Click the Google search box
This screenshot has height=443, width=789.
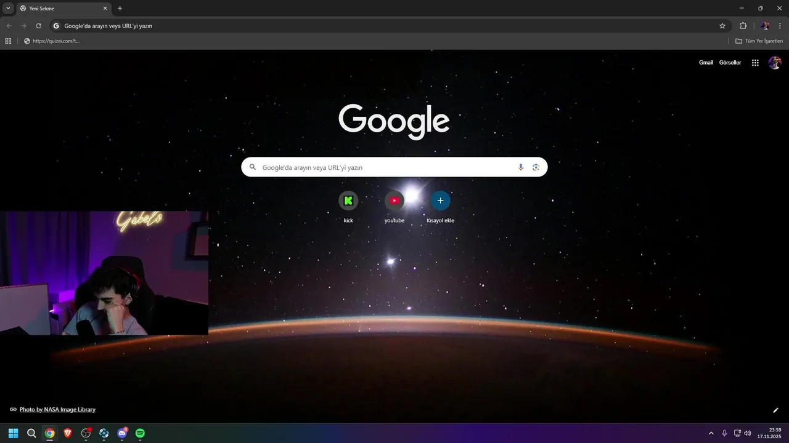tap(394, 167)
